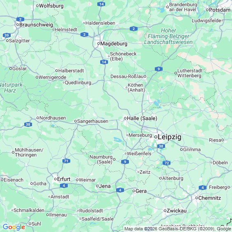The image size is (232, 232).
Task: Select the Chemnitz city marker
Action: [x=197, y=198]
